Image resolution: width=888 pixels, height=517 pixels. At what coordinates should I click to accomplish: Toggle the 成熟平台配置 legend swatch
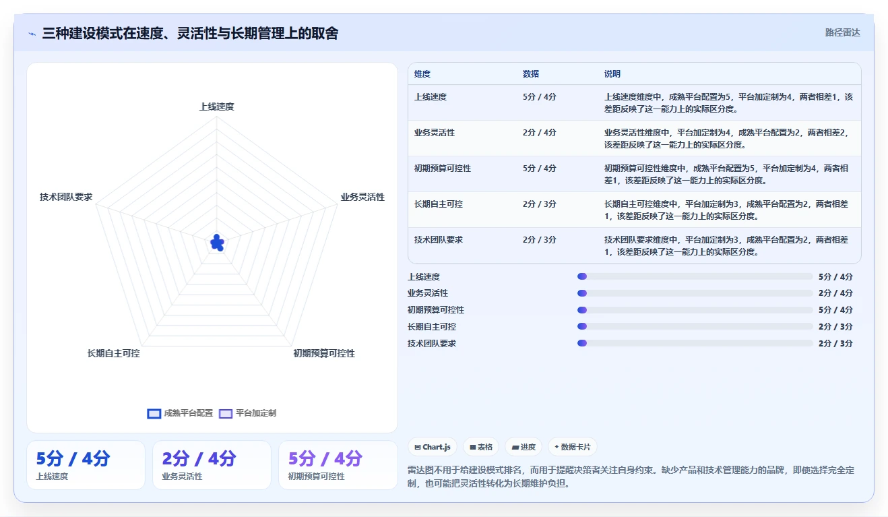pyautogui.click(x=154, y=413)
